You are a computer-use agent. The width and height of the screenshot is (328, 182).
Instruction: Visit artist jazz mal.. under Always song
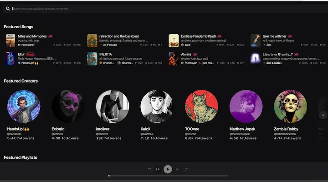point(208,63)
